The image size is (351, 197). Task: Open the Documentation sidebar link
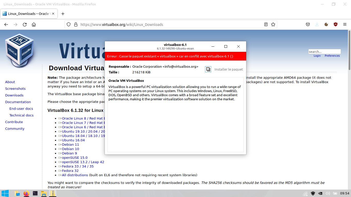coord(18,102)
